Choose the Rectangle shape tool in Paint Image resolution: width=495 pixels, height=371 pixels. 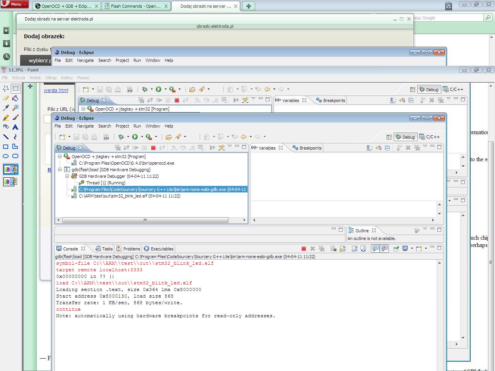click(x=6, y=146)
